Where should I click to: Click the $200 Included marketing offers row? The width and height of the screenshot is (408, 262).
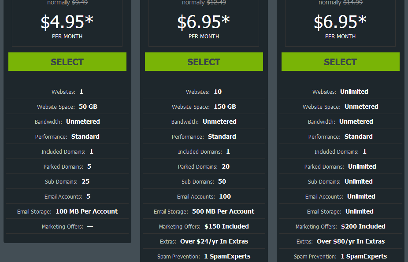click(x=341, y=226)
